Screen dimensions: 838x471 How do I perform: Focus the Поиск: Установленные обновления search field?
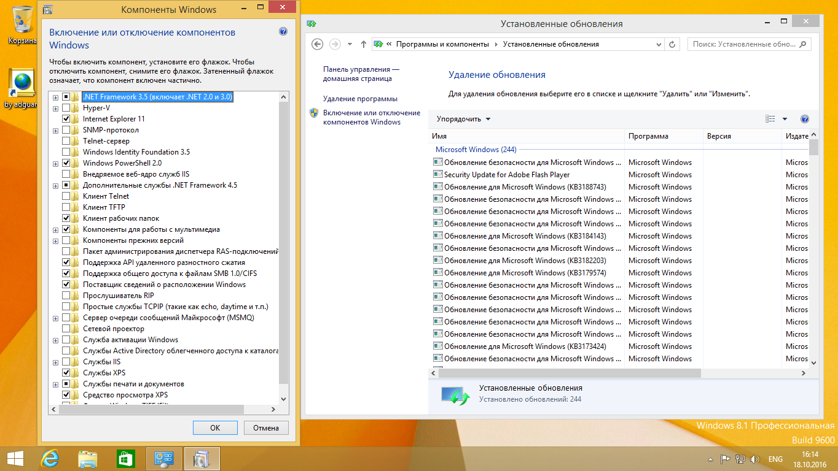click(743, 44)
